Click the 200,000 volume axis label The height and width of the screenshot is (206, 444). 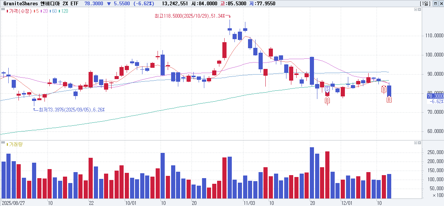(x=435, y=161)
